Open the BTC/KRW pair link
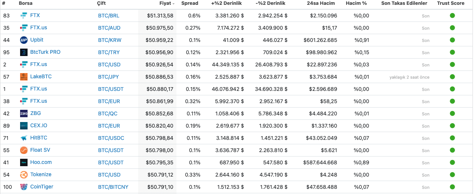The image size is (474, 194). click(x=109, y=40)
